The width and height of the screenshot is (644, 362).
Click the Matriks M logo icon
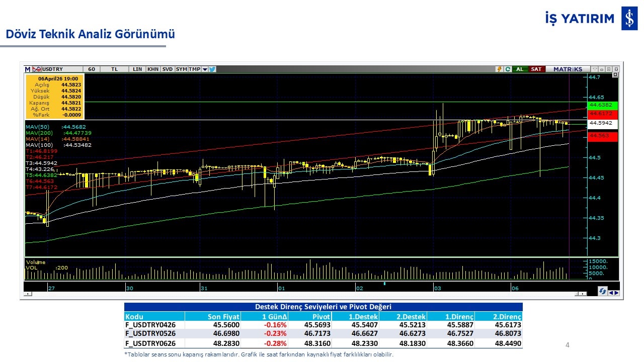click(x=28, y=69)
